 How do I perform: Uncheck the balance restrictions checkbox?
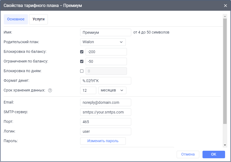tap(82, 61)
